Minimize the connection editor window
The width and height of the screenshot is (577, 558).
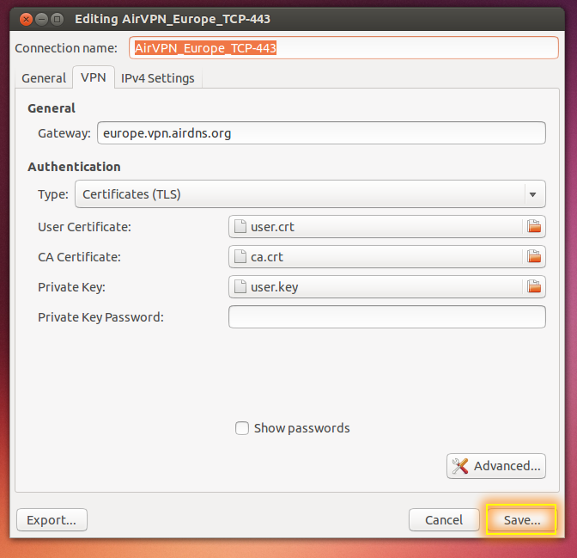coord(41,18)
